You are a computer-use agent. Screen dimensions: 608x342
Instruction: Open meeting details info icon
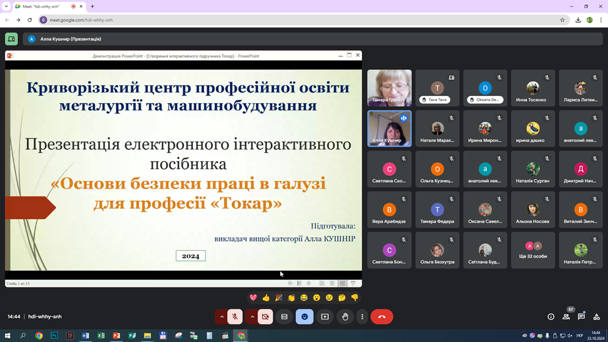click(551, 317)
